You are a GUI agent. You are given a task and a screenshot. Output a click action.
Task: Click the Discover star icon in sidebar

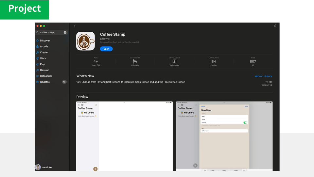(x=37, y=40)
